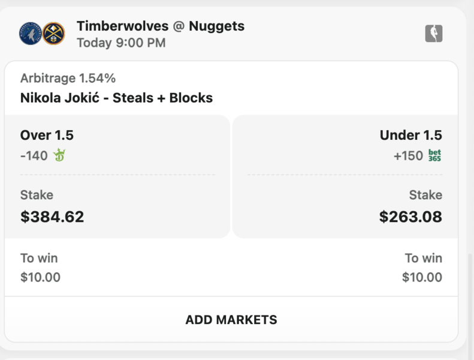
Task: Click the vertical scrollbar on the right
Action: pyautogui.click(x=470, y=306)
